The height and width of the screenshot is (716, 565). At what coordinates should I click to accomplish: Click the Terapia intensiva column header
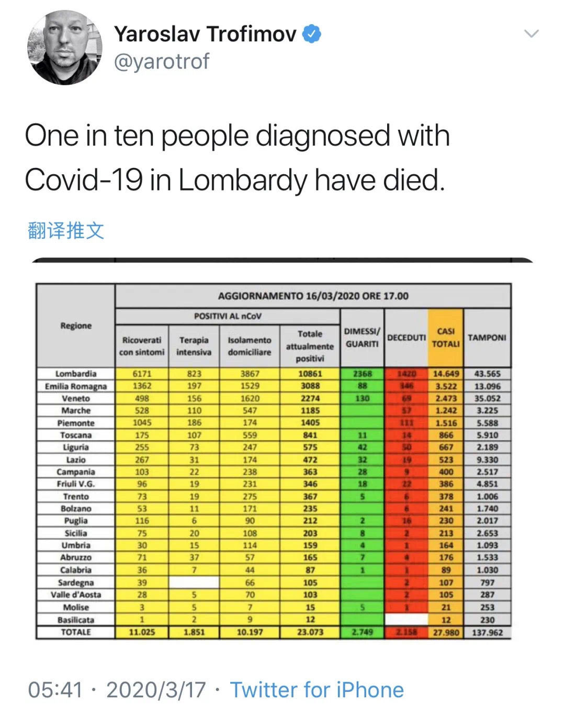click(194, 346)
